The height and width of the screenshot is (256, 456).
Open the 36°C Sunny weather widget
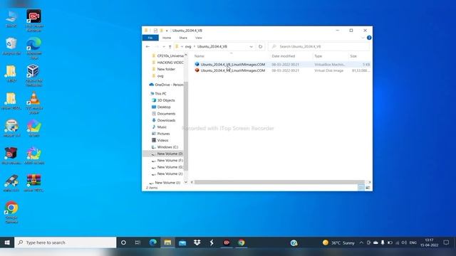[x=338, y=242]
